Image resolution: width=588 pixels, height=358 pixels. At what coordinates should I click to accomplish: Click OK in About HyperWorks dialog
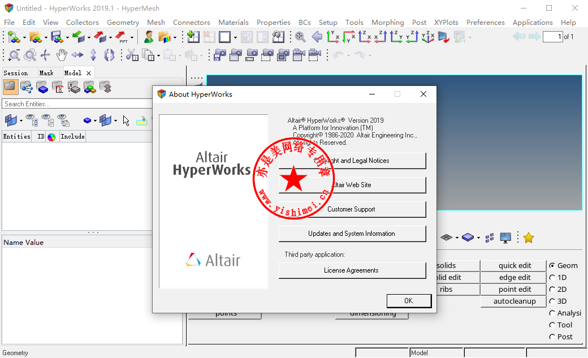[x=409, y=300]
